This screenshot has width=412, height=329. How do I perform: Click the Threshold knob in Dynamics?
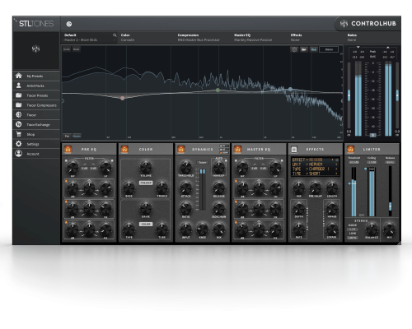pos(185,167)
